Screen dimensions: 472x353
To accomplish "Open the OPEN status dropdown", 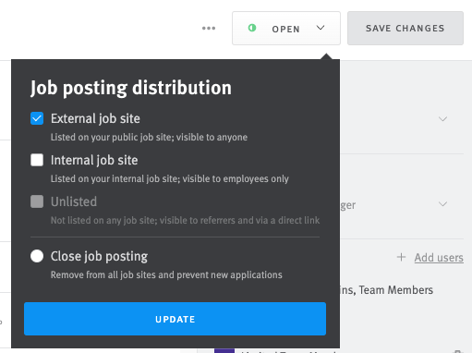I will 286,29.
